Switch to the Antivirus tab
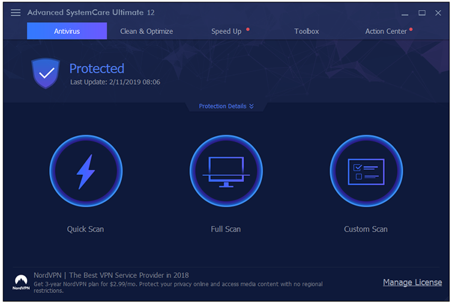This screenshot has width=452, height=303. (x=67, y=31)
